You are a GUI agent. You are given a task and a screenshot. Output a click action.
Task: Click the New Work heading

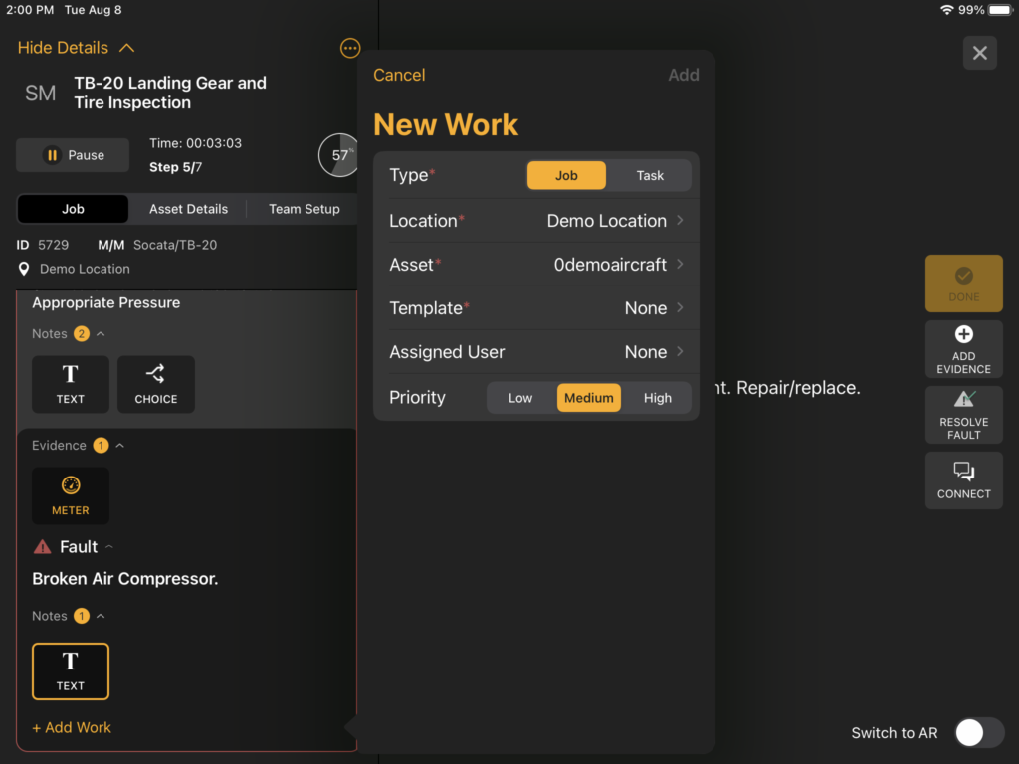(x=446, y=124)
